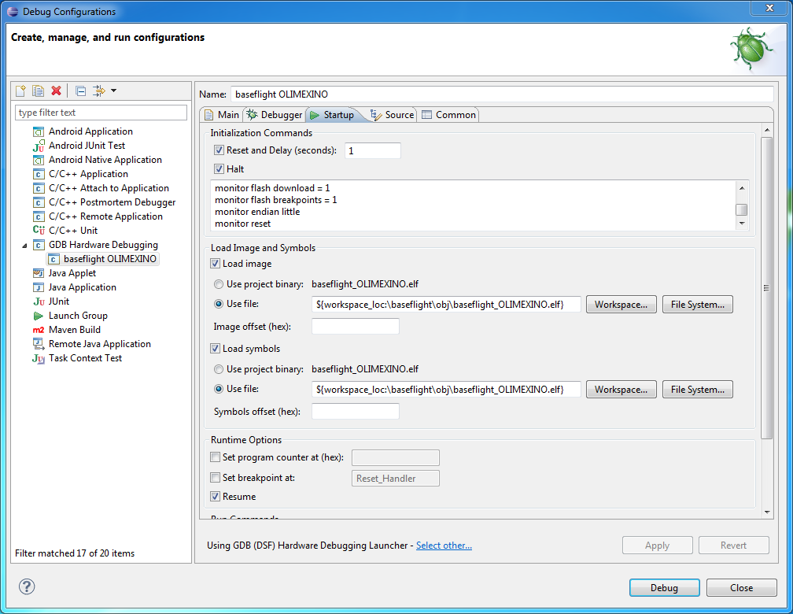This screenshot has width=793, height=614.
Task: Click the Image offset (hex) field
Action: click(x=356, y=326)
